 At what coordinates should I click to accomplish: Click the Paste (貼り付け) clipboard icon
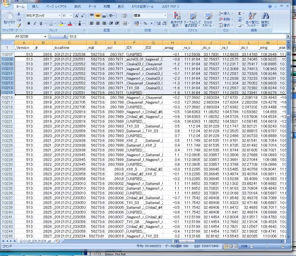pos(9,17)
